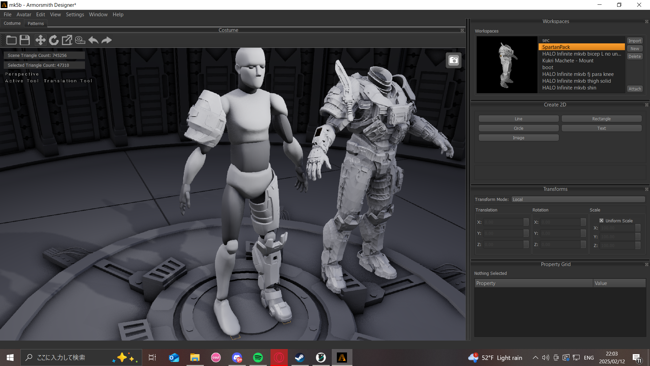Toggle the Patterns tab view
650x366 pixels.
click(36, 23)
